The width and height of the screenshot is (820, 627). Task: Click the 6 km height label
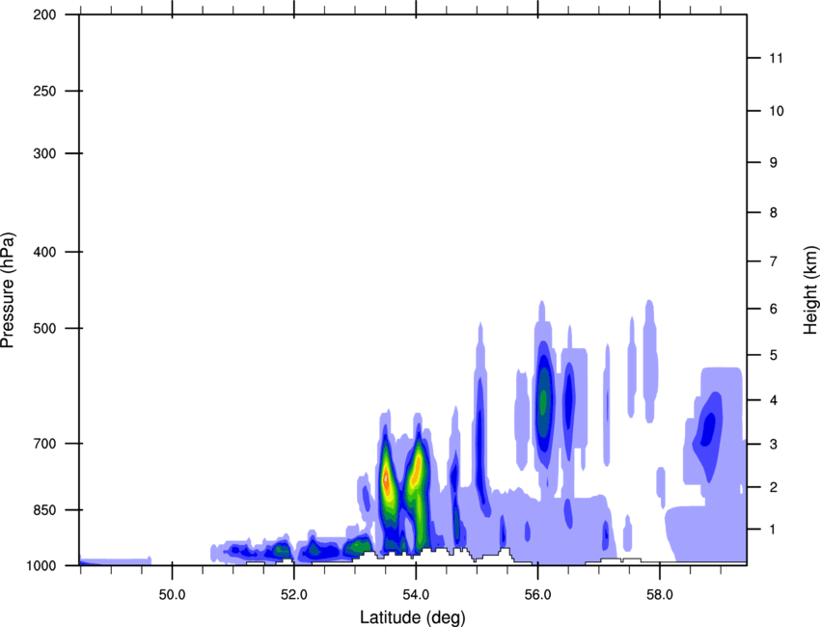774,309
